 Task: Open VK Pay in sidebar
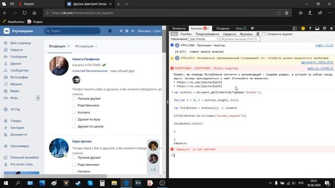coord(15,109)
